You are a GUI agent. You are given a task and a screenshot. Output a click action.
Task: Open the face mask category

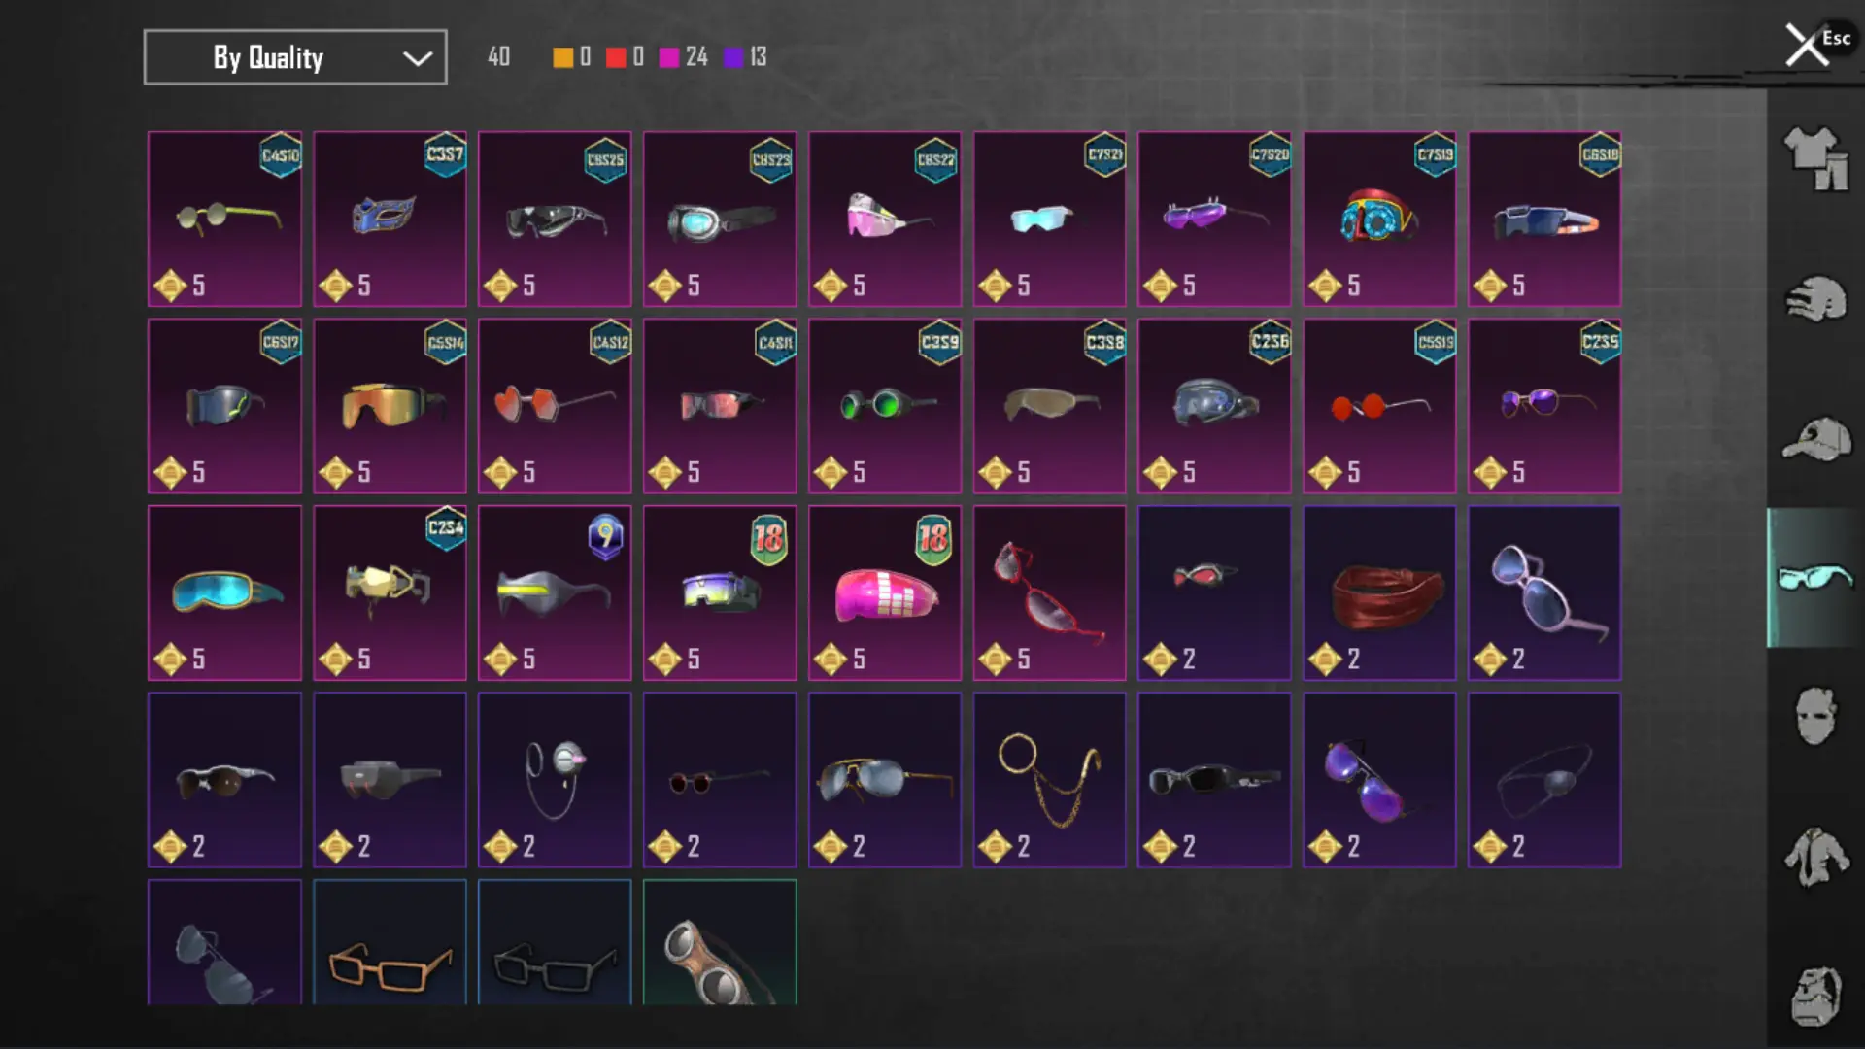(x=1814, y=717)
